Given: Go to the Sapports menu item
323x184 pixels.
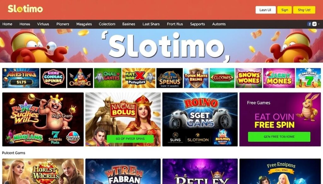Looking at the screenshot, I should [x=197, y=24].
